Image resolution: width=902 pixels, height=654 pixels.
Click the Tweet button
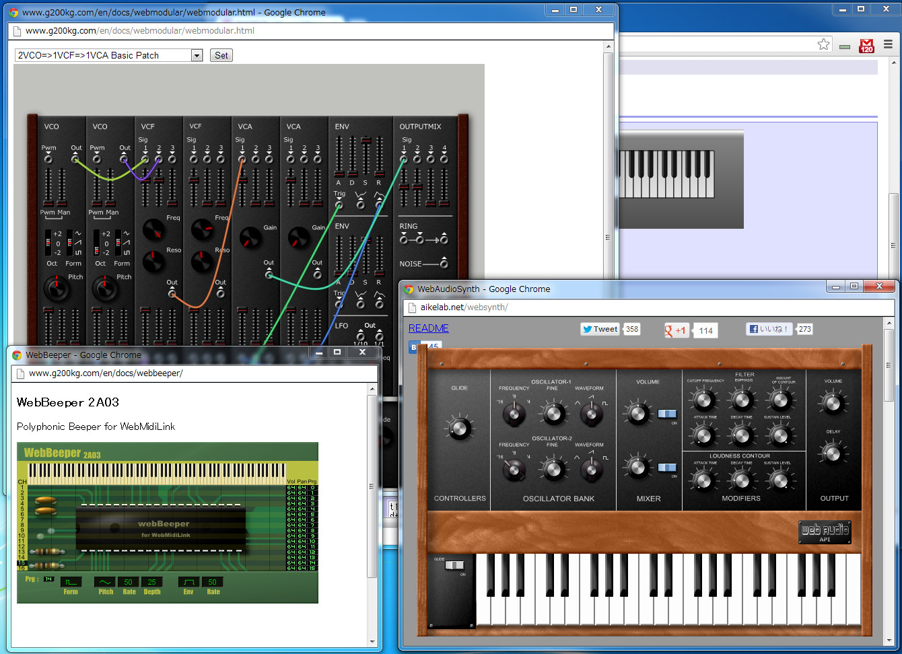(x=600, y=329)
